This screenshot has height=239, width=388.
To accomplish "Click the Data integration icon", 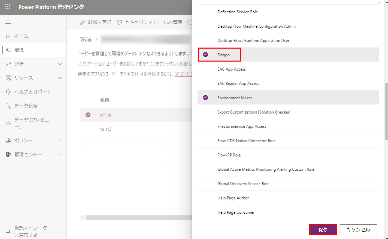I will (8, 106).
